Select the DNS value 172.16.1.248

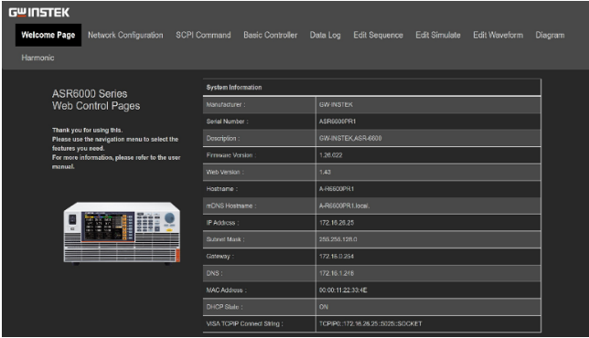coord(337,273)
